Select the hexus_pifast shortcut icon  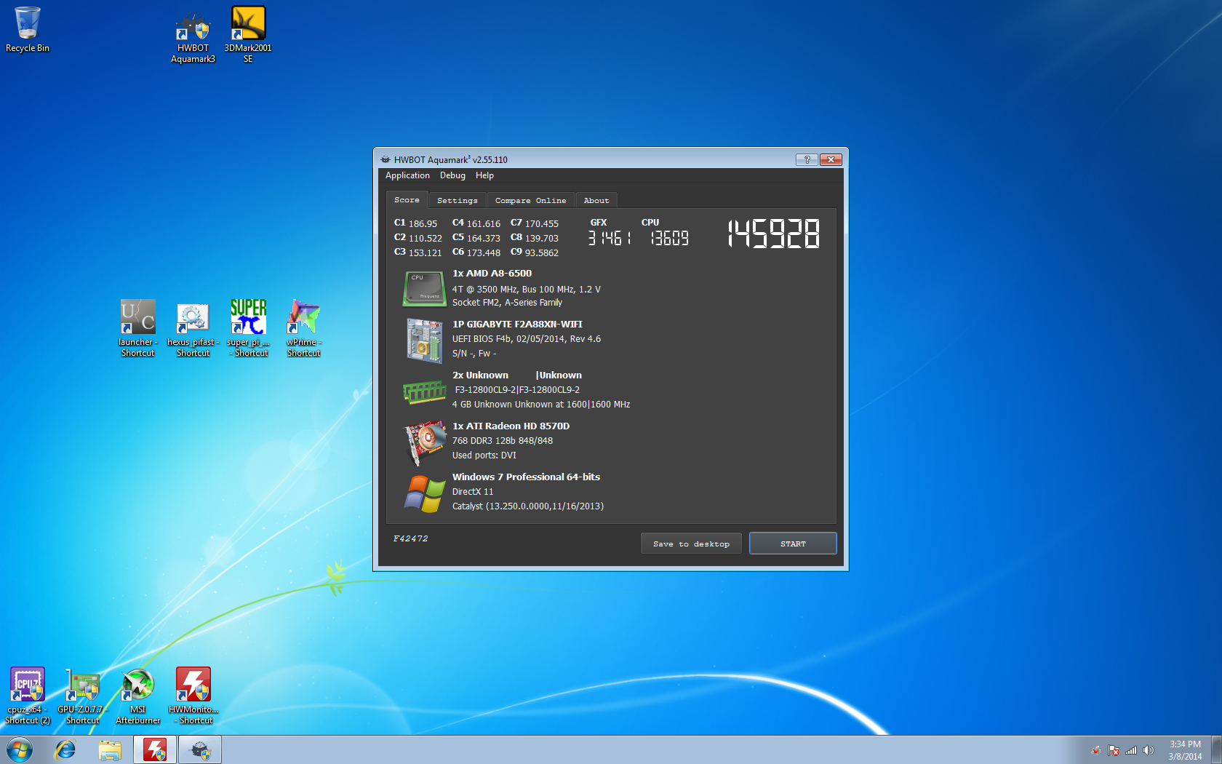click(x=193, y=328)
